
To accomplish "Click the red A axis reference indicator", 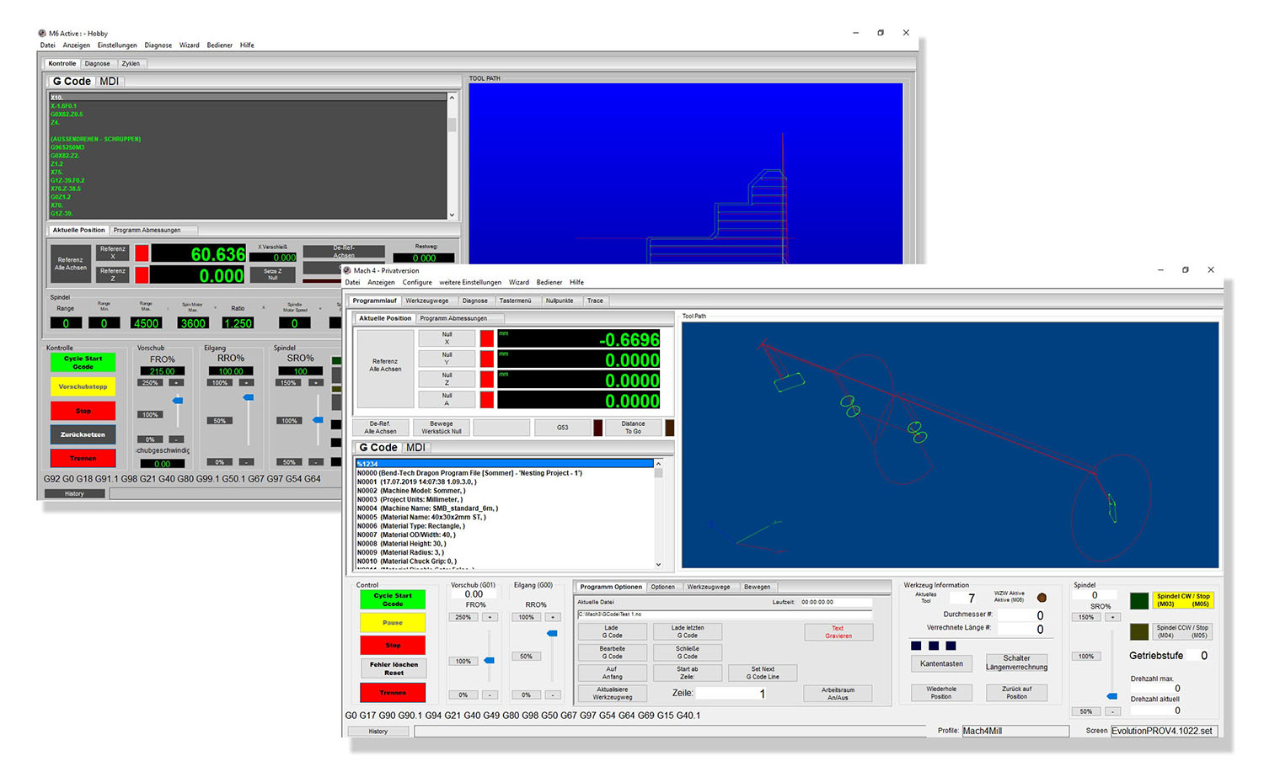I will [x=487, y=400].
